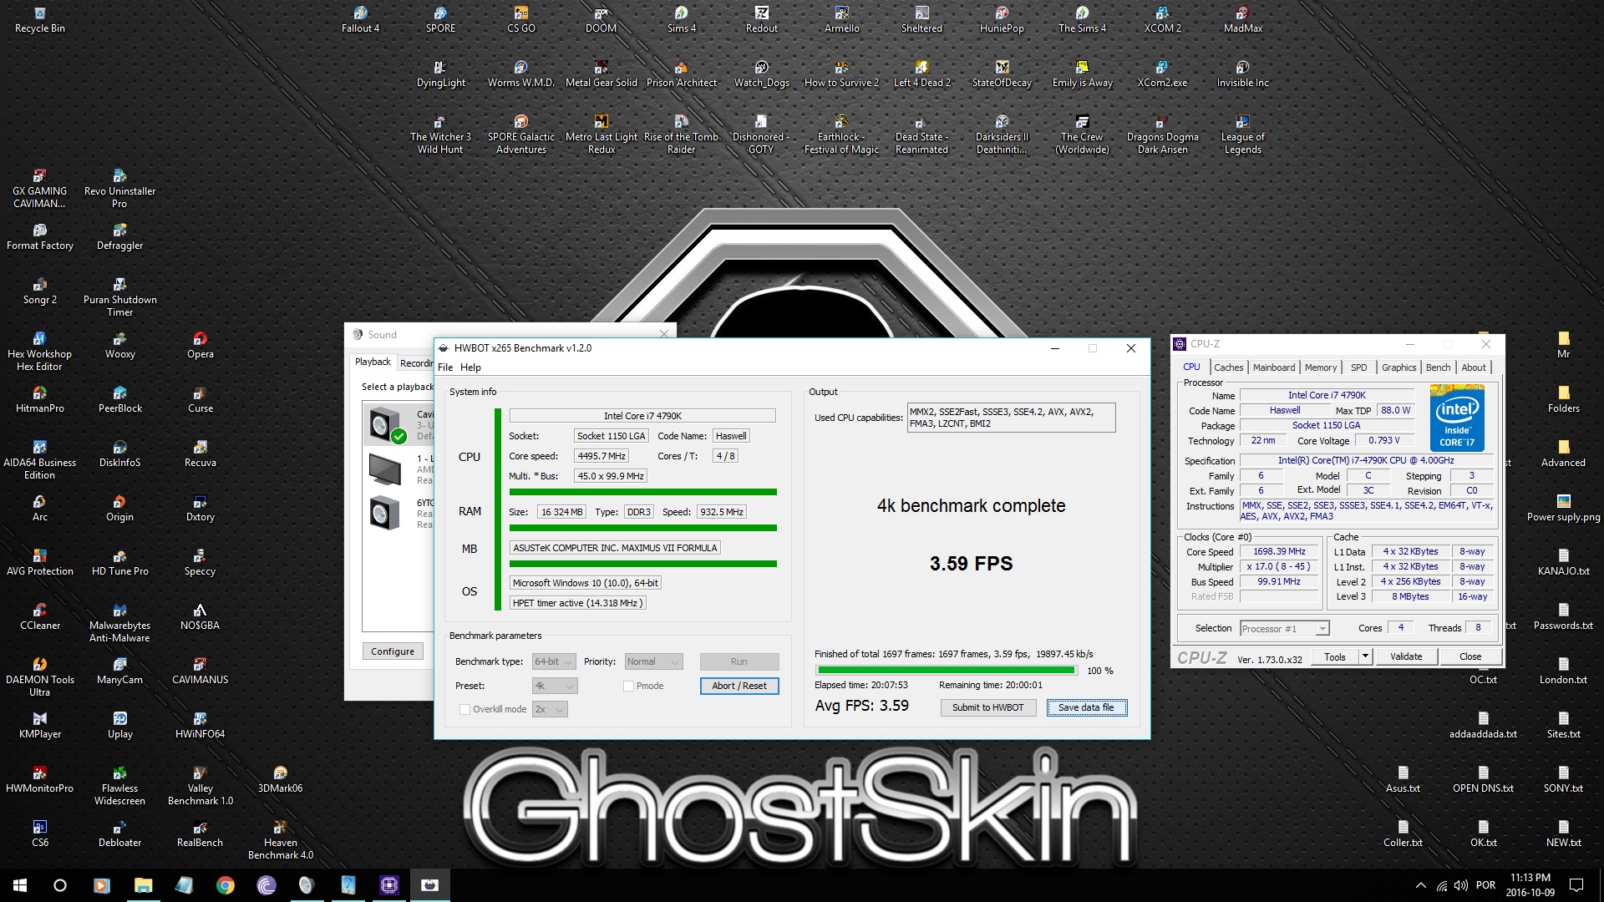Click the Abort / Reset button

click(739, 686)
